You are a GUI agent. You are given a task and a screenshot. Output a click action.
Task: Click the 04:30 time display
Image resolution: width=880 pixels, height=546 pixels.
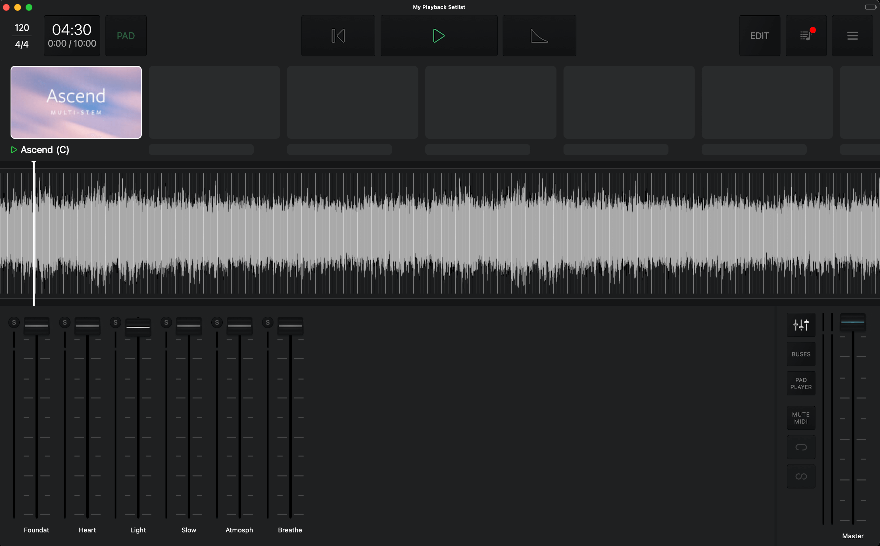72,30
